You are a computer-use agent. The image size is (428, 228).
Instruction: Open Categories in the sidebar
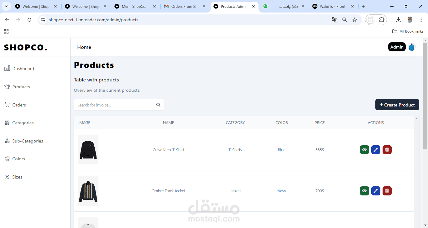click(x=19, y=123)
